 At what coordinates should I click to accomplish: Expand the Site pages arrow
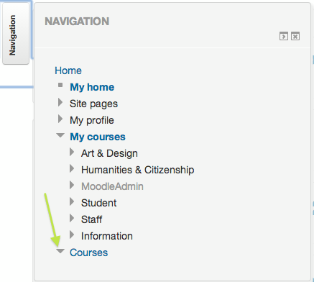(60, 102)
